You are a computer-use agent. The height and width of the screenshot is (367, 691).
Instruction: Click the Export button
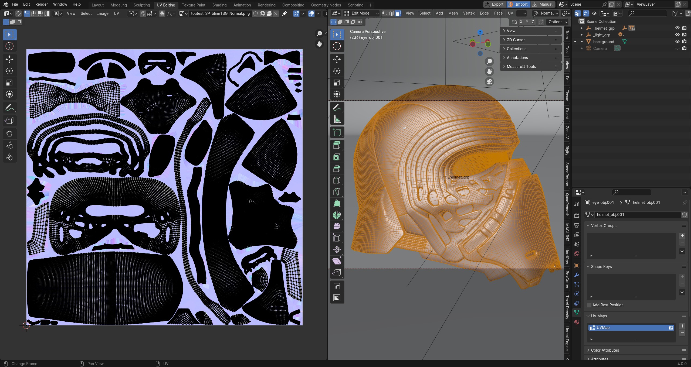[494, 4]
